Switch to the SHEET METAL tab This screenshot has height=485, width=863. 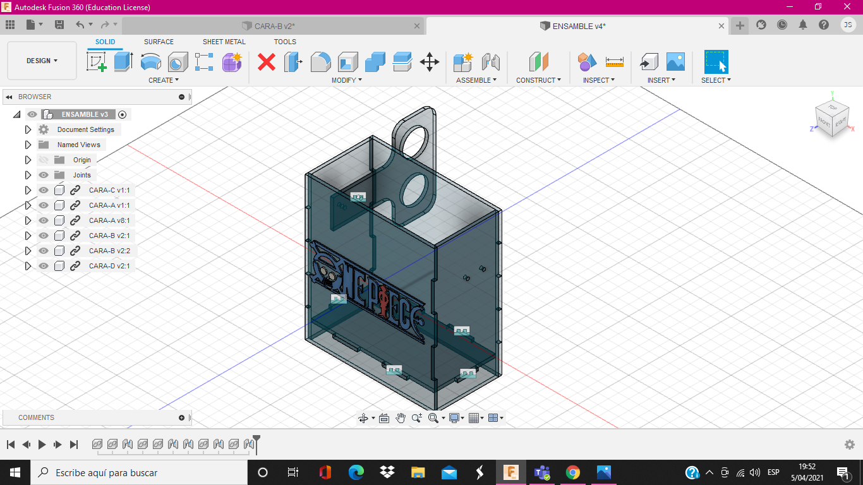pyautogui.click(x=224, y=42)
